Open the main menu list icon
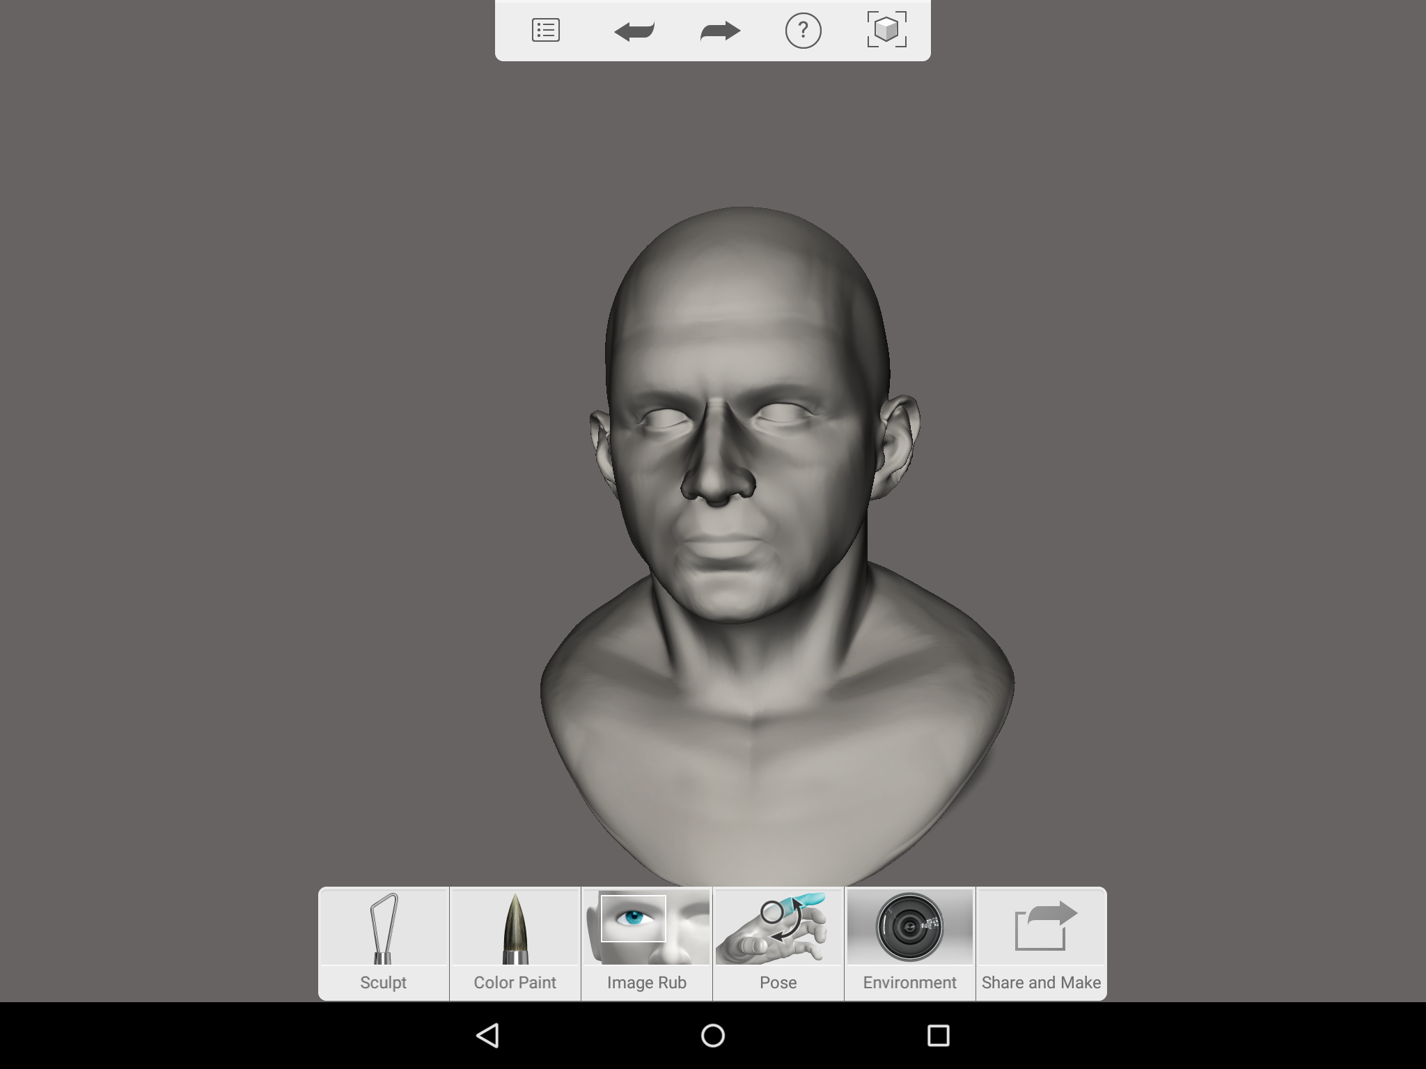 tap(545, 31)
